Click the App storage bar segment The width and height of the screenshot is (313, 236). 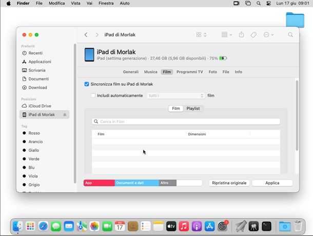(99, 183)
